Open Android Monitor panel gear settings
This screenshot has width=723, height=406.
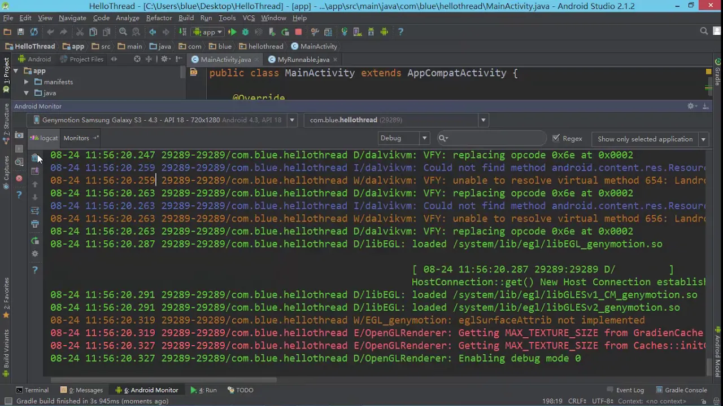pos(692,106)
